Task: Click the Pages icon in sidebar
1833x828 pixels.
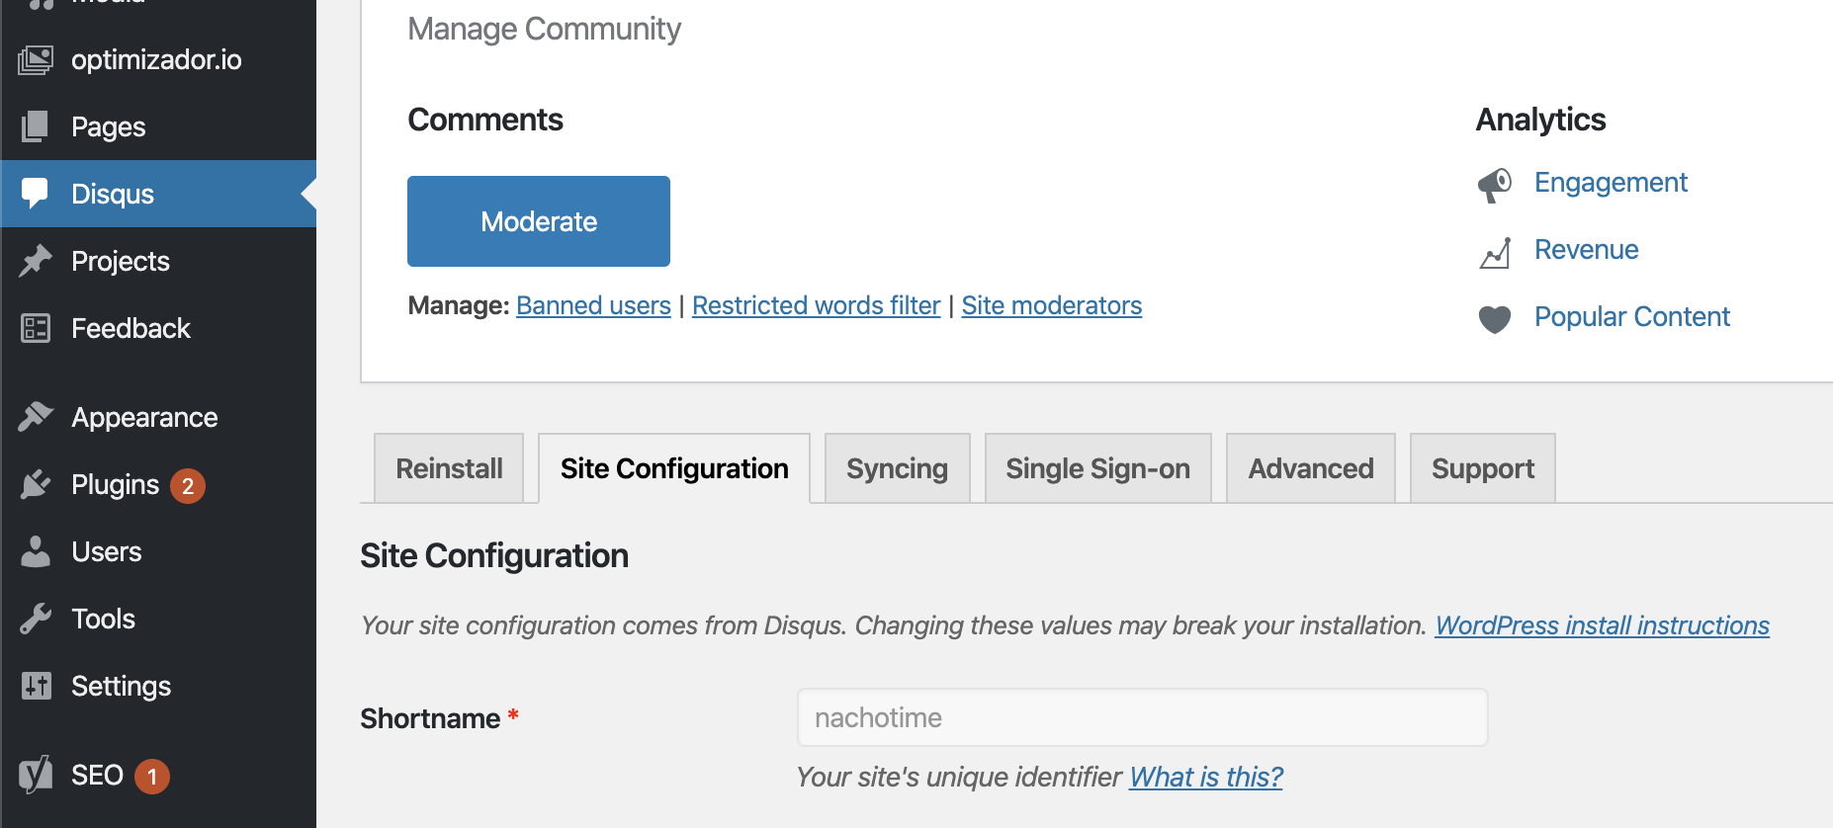Action: click(36, 126)
